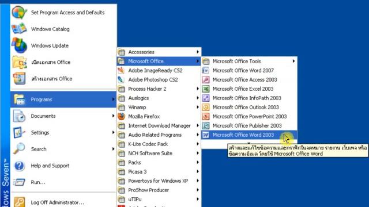The width and height of the screenshot is (369, 207).
Task: Click the Mozilla Firefox label
Action: click(x=144, y=116)
